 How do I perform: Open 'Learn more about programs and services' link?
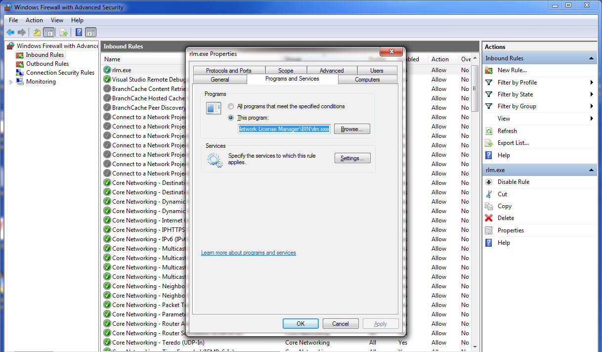(x=249, y=253)
